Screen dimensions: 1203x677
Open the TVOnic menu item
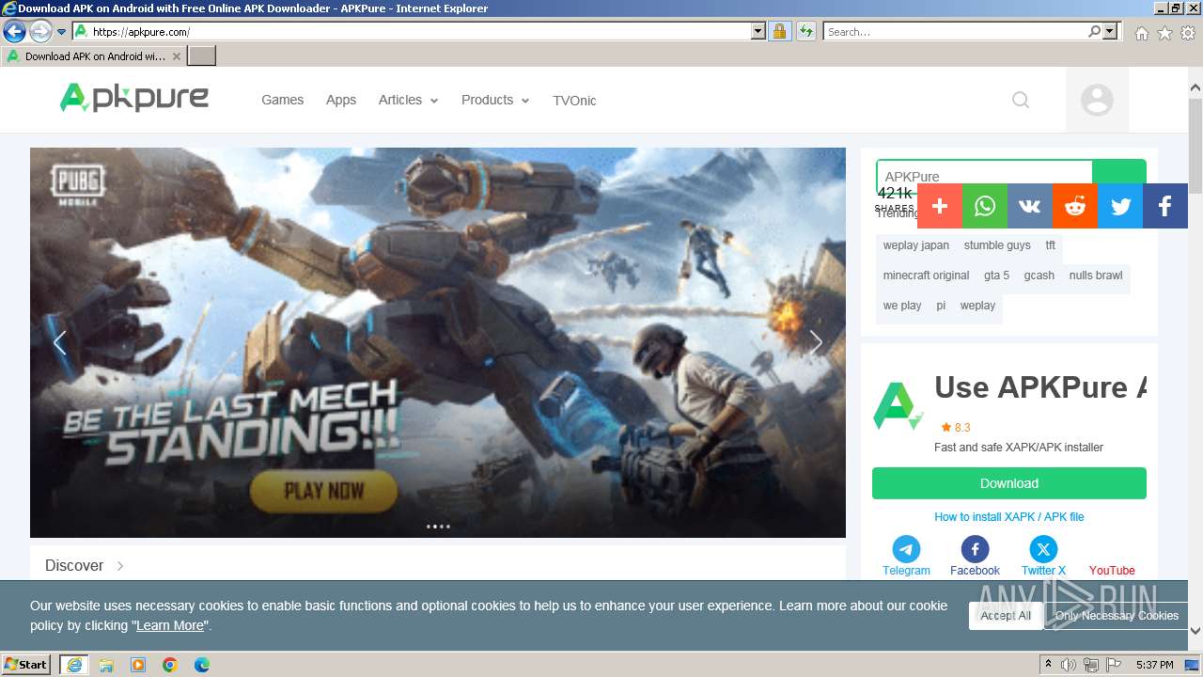[574, 101]
